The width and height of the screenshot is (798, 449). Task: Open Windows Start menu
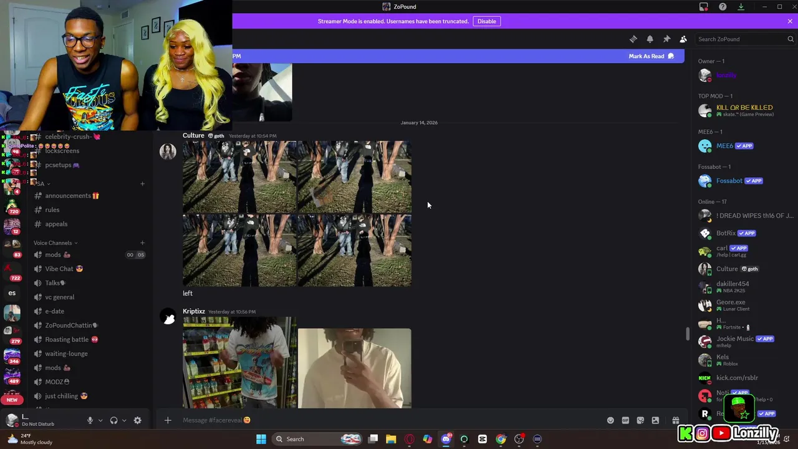pos(261,439)
